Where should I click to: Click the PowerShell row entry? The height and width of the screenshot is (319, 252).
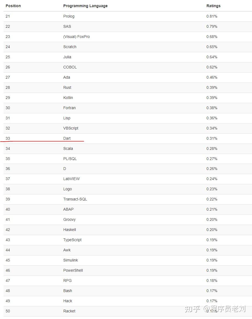73,270
